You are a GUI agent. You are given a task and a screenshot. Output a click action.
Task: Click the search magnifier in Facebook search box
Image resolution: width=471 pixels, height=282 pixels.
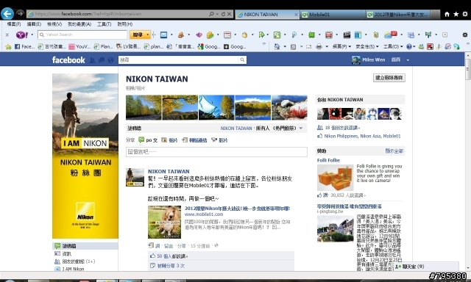pyautogui.click(x=242, y=60)
